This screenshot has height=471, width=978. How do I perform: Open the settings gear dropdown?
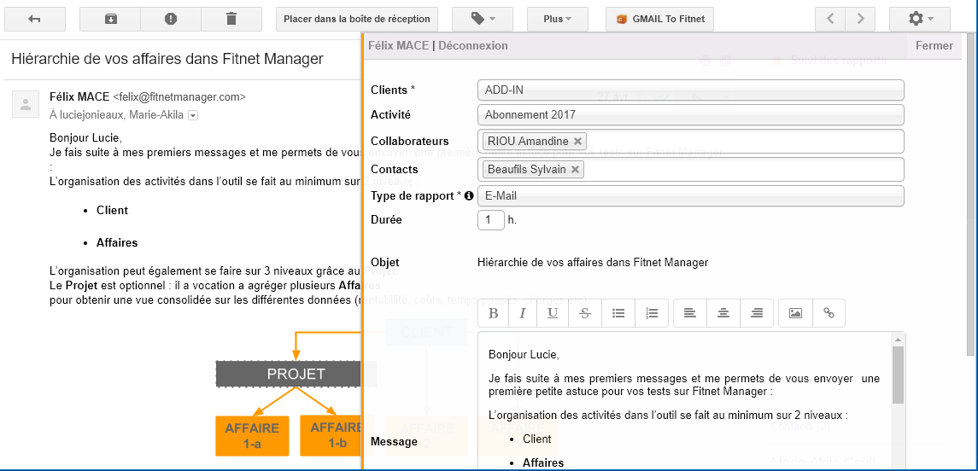(x=919, y=19)
